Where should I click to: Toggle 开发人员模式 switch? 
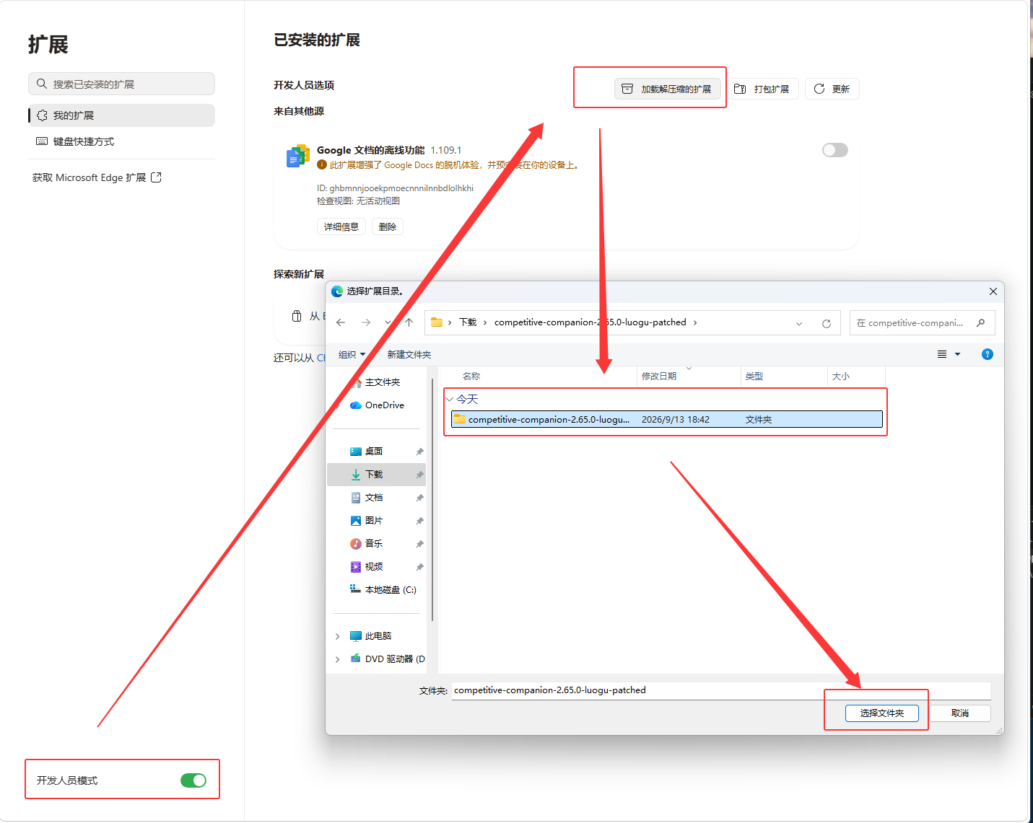193,780
